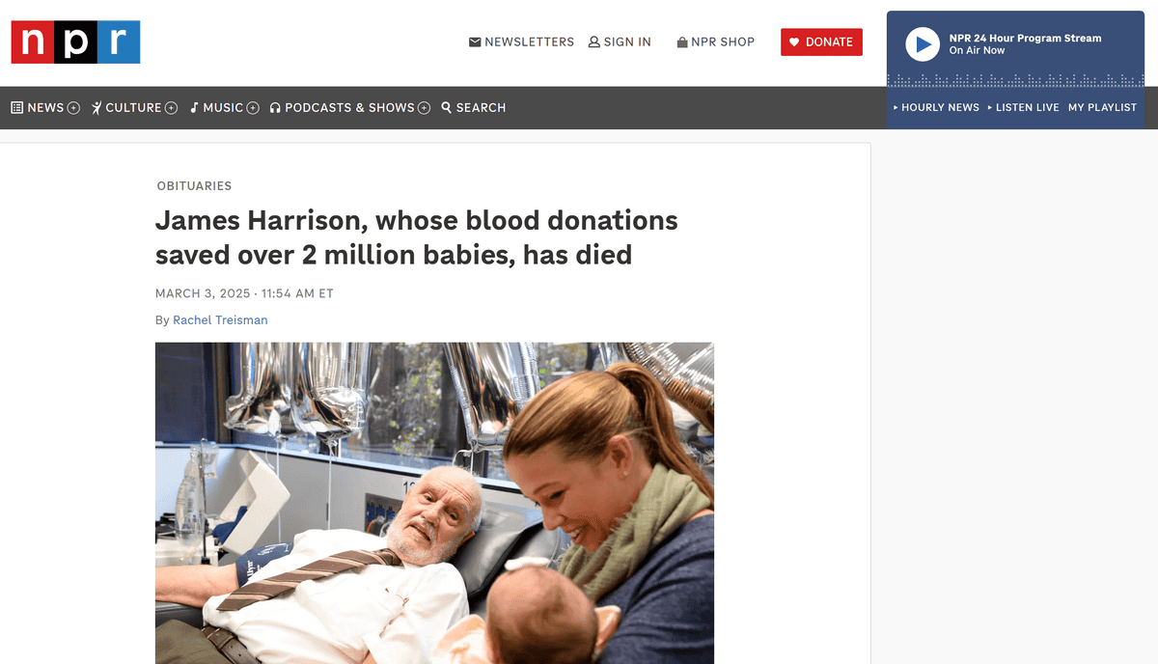Play the NPR 24 Hour Program Stream
This screenshot has height=664, width=1158.
click(x=923, y=44)
